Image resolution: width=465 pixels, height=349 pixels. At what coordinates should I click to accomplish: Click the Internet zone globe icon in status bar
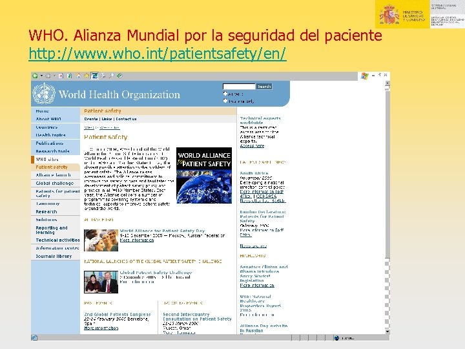(336, 338)
